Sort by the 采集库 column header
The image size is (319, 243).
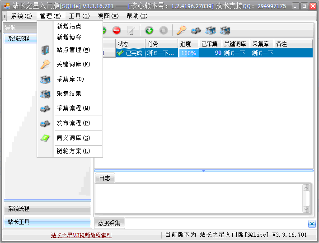click(262, 44)
